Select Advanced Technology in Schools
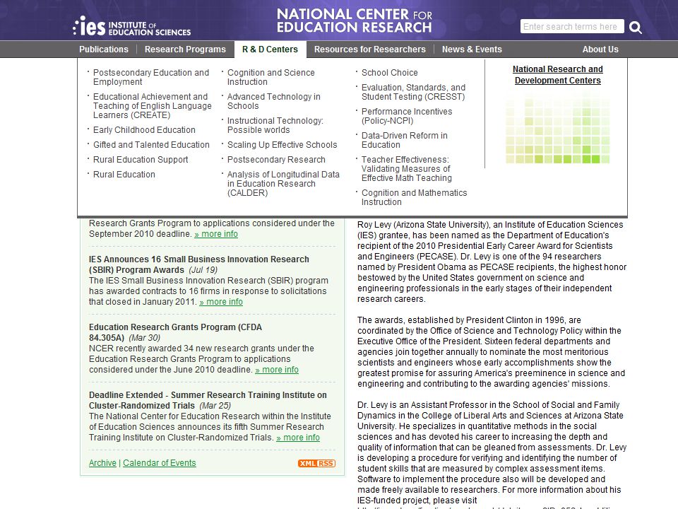The image size is (678, 509). click(x=274, y=101)
